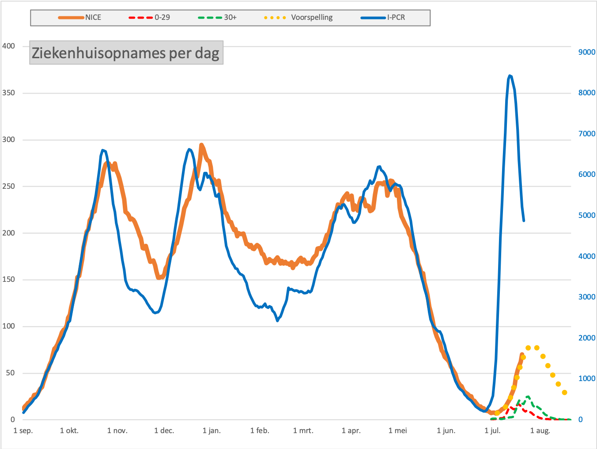Click the yellow dotted Voorspelling legend swatch
The height and width of the screenshot is (449, 597).
(275, 18)
